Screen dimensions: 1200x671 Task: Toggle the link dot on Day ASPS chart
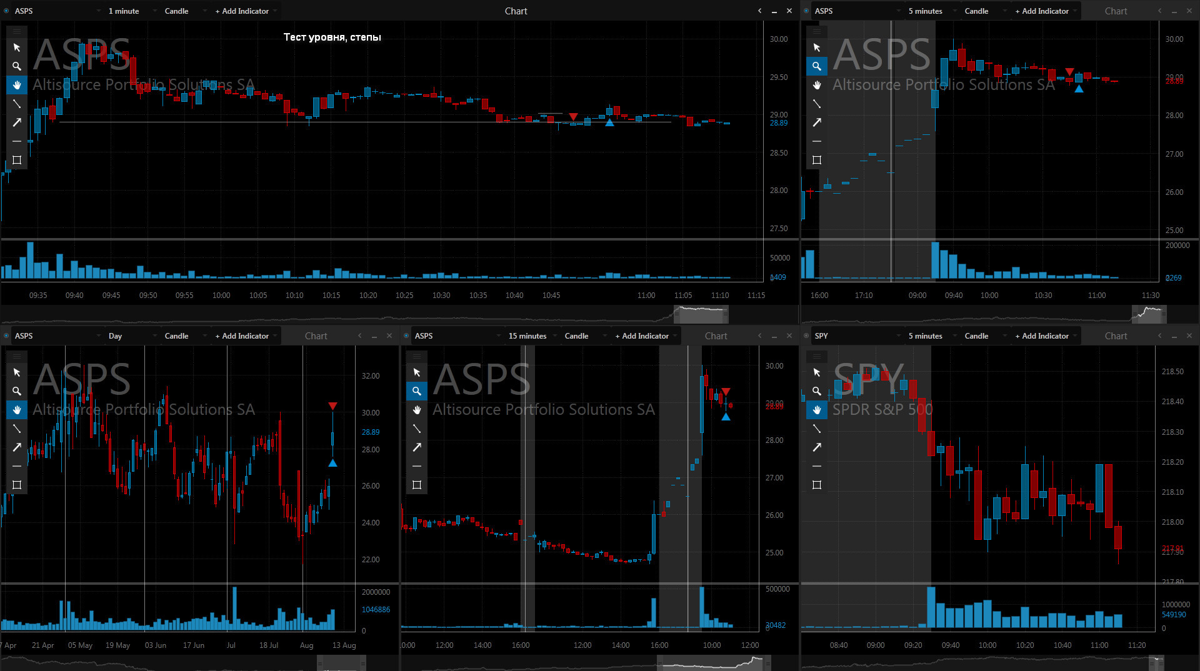[x=6, y=335]
